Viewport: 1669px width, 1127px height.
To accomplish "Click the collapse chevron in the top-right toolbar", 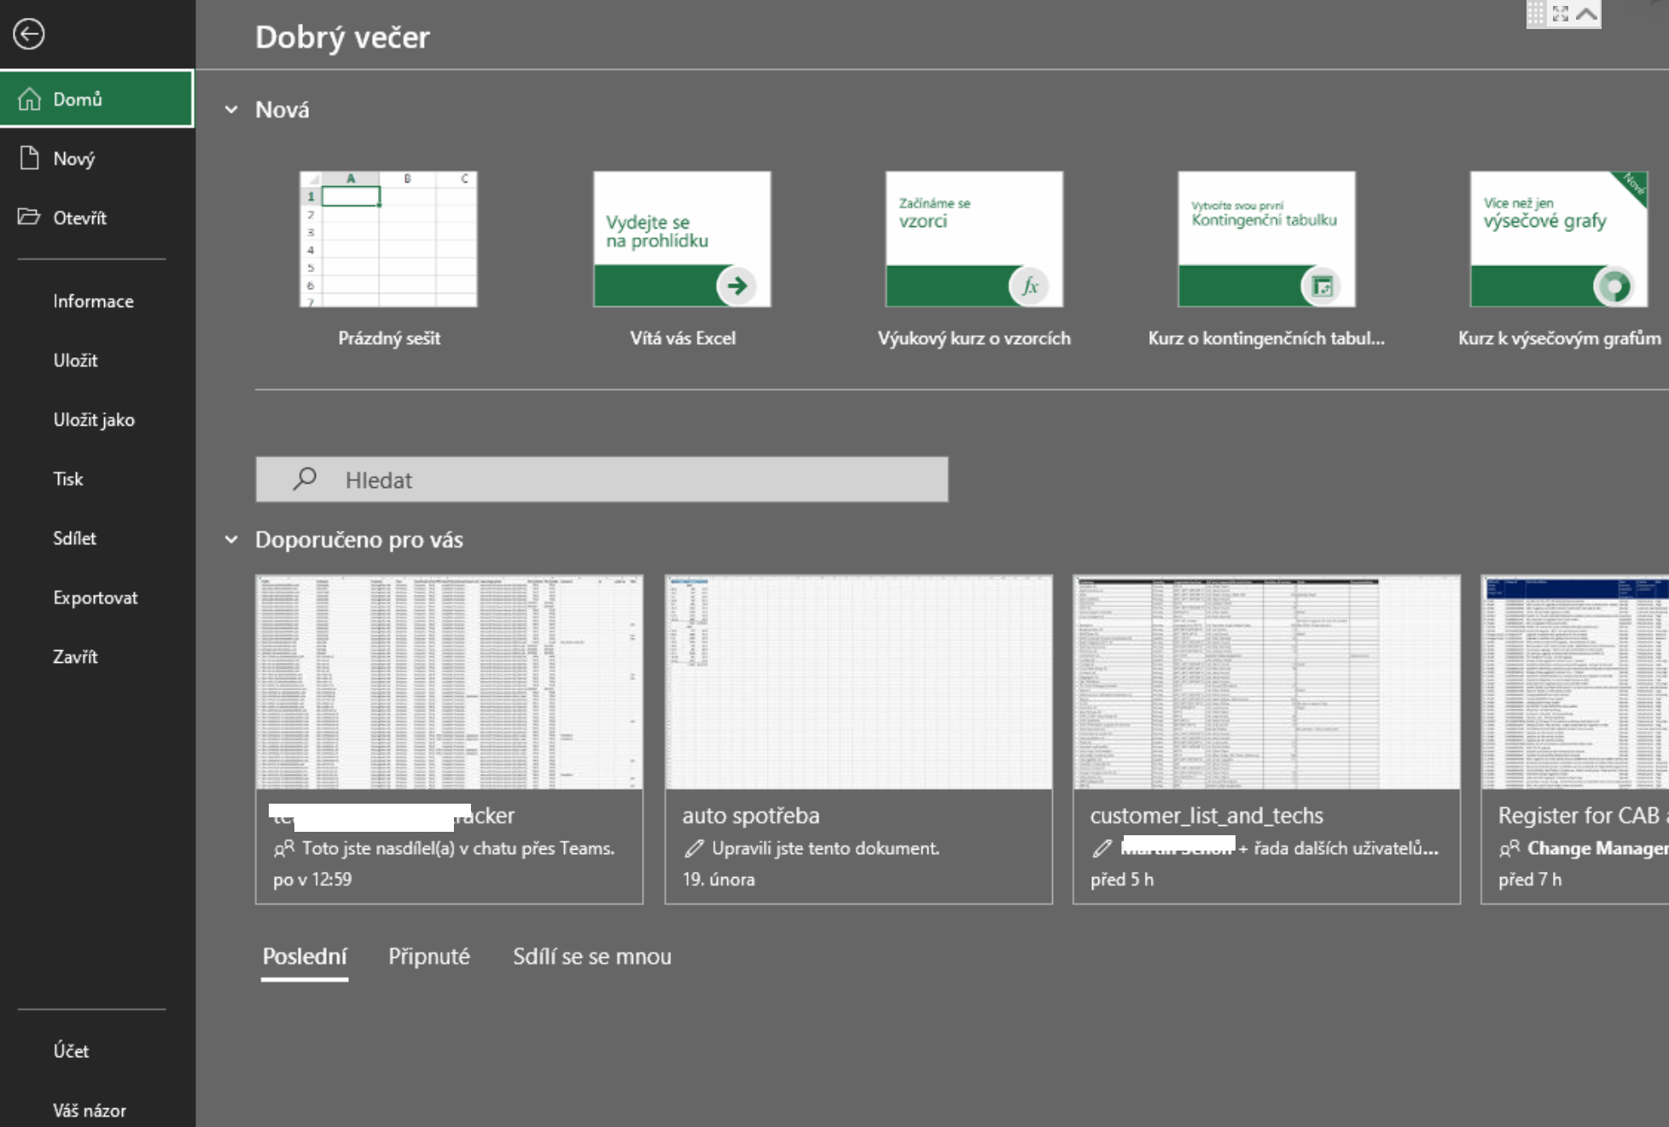I will point(1586,14).
